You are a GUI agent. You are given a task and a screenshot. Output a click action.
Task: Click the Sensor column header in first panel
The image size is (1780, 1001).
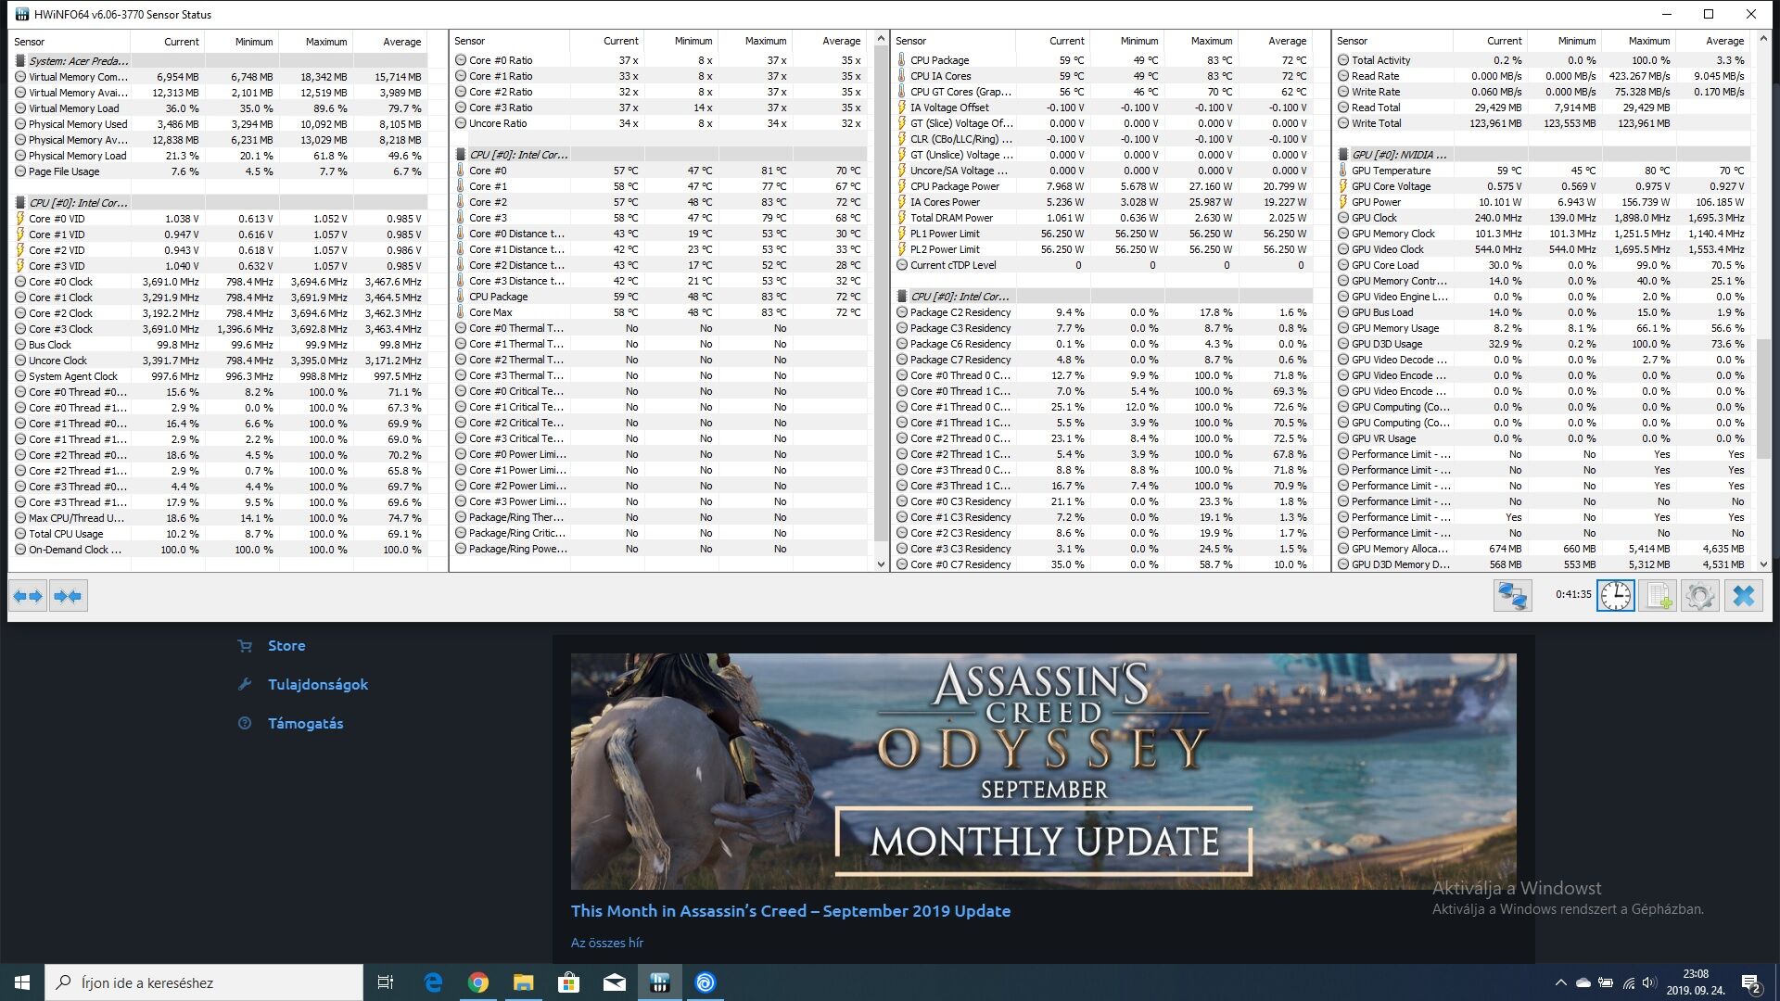pos(70,42)
